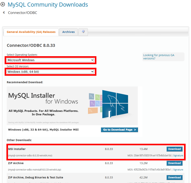Click the MSI Installer MD5 checksum text
Viewport: 191px width, 183px height.
(x=149, y=156)
